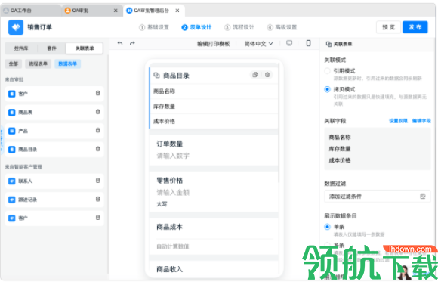Click the database icon on the 商品表 row
This screenshot has width=438, height=285.
(x=97, y=112)
